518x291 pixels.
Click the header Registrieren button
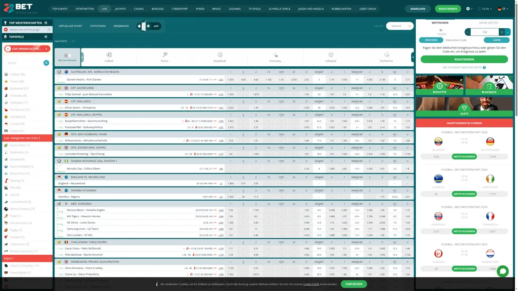click(448, 8)
